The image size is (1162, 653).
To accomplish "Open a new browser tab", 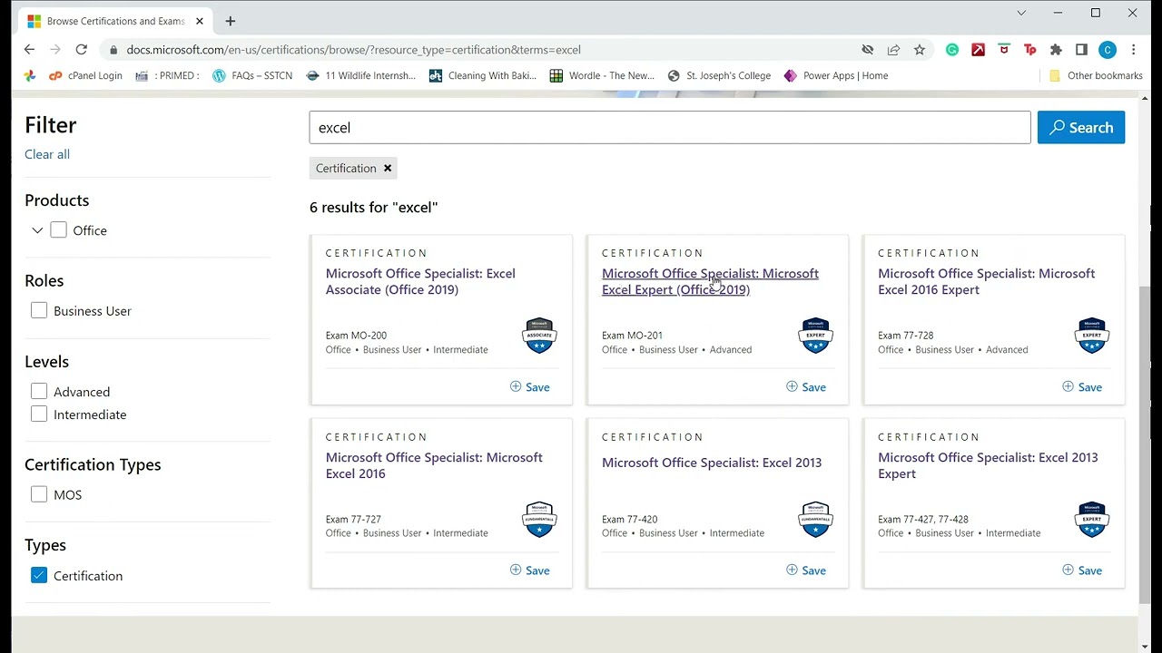I will coord(230,21).
